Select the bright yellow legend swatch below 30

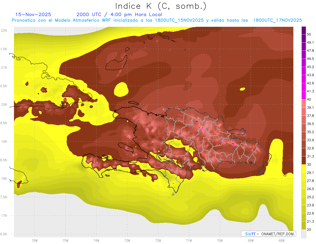point(304,168)
